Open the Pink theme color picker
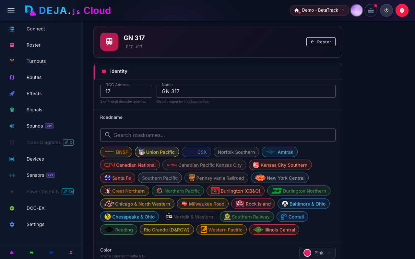 pyautogui.click(x=317, y=253)
